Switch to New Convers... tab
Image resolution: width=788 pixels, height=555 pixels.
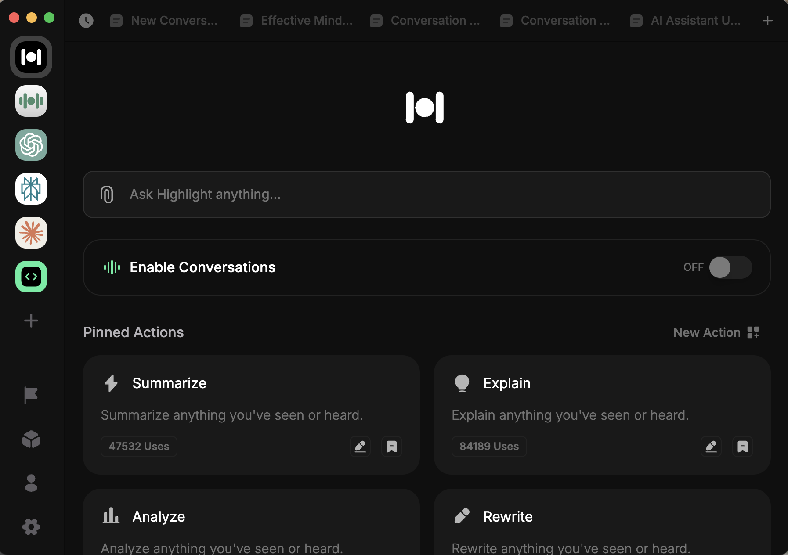(x=164, y=21)
